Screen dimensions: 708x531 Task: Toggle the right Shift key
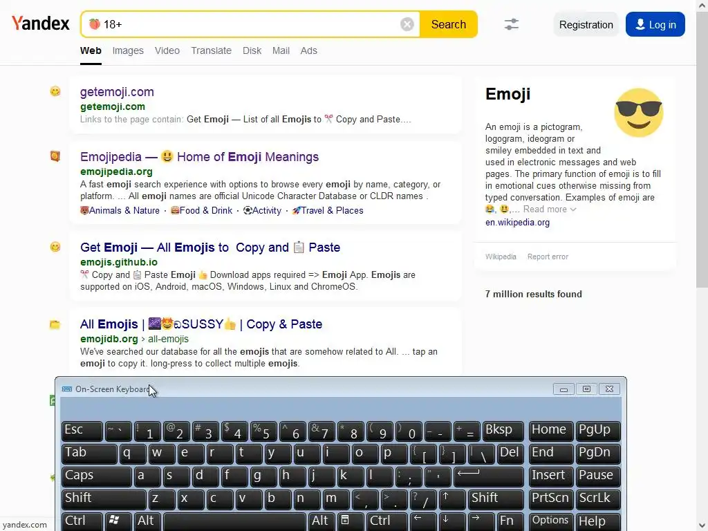point(496,499)
